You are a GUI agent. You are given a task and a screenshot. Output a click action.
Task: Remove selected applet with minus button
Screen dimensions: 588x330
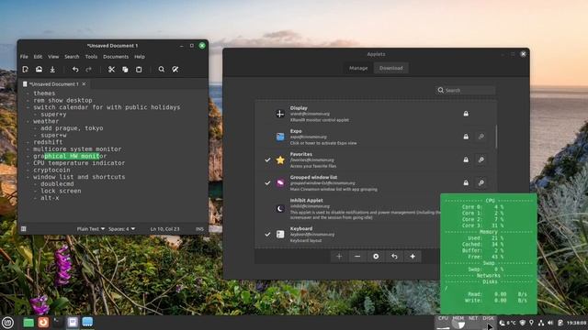(x=357, y=257)
